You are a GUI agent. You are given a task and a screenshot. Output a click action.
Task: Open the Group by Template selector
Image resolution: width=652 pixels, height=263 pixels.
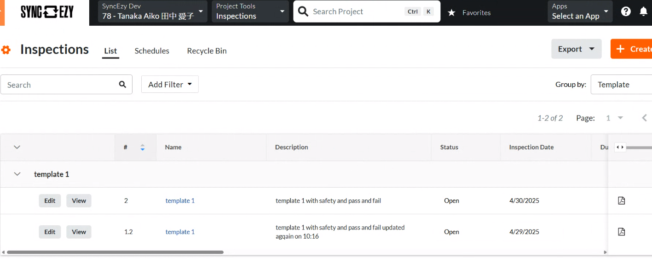[x=621, y=84]
